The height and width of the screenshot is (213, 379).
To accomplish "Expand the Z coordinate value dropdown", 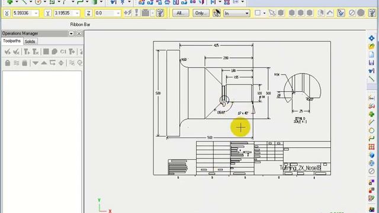I will pyautogui.click(x=118, y=13).
